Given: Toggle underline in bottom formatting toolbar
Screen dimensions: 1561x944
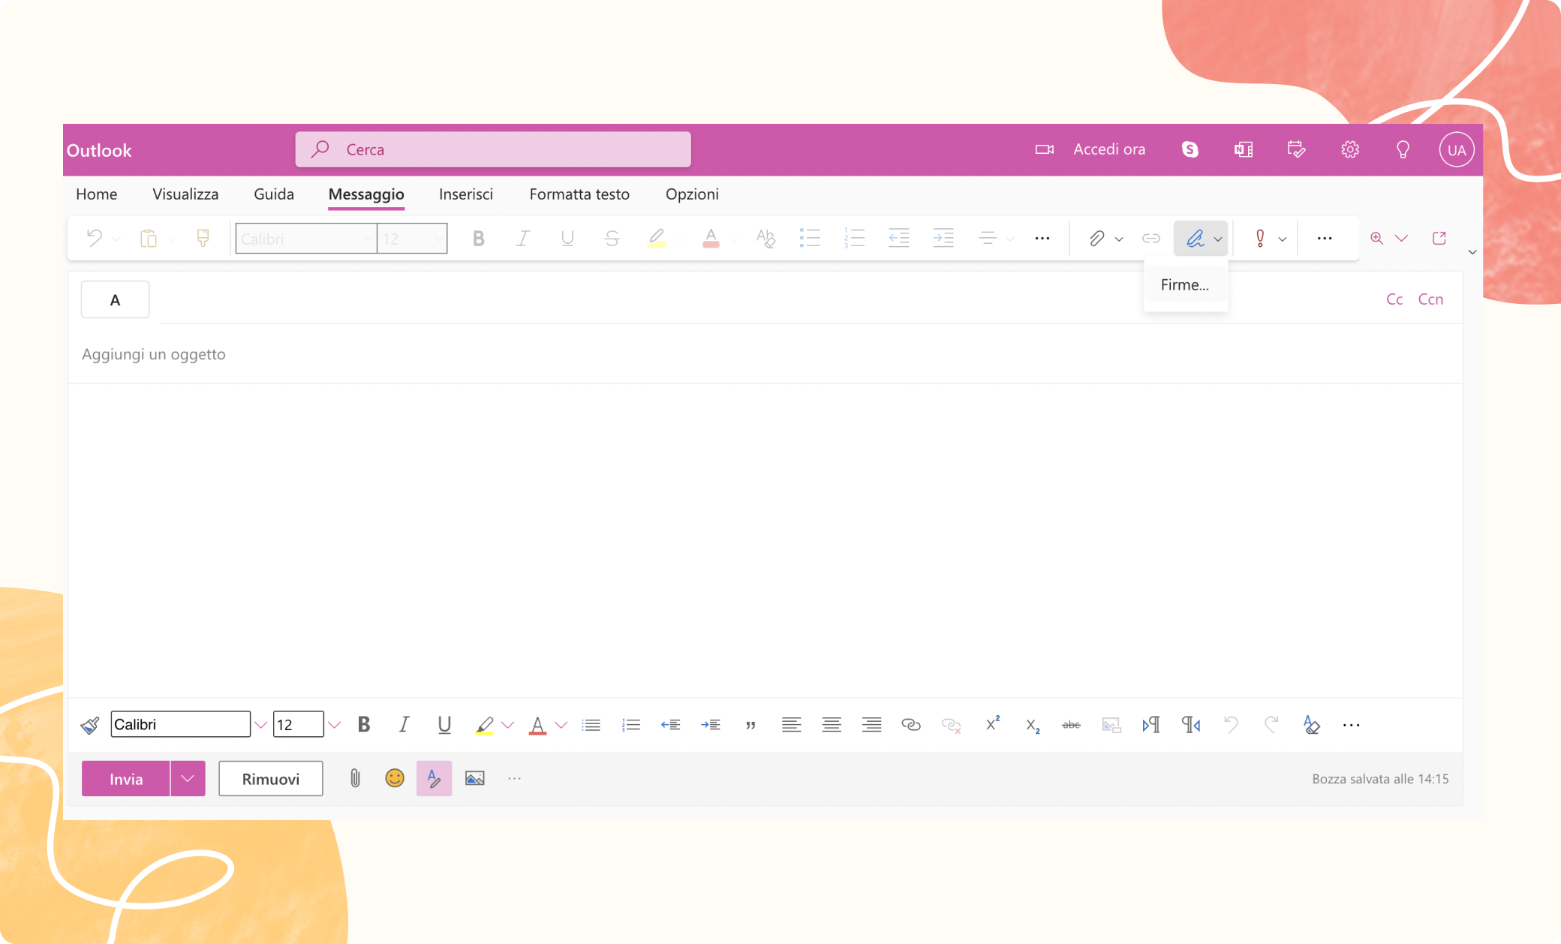Looking at the screenshot, I should 444,724.
